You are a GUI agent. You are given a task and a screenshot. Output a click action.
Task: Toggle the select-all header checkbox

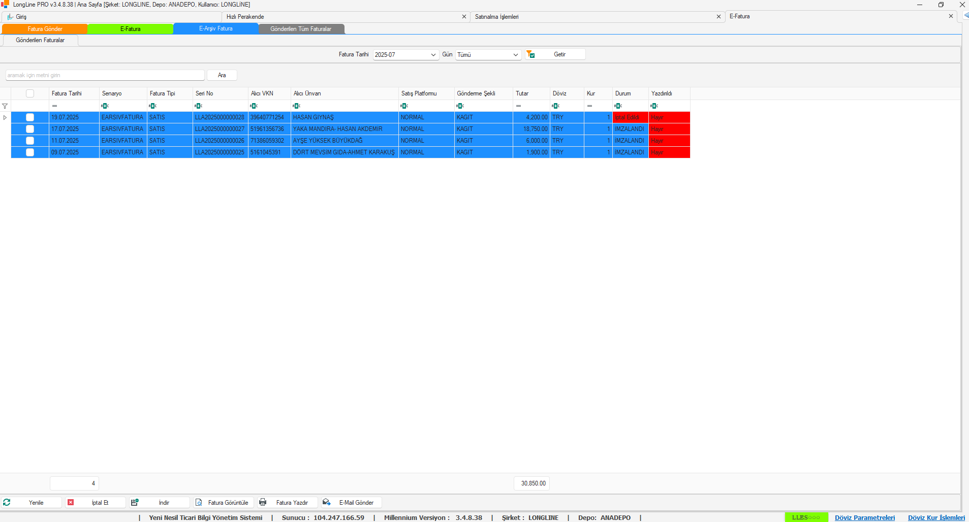click(x=30, y=93)
